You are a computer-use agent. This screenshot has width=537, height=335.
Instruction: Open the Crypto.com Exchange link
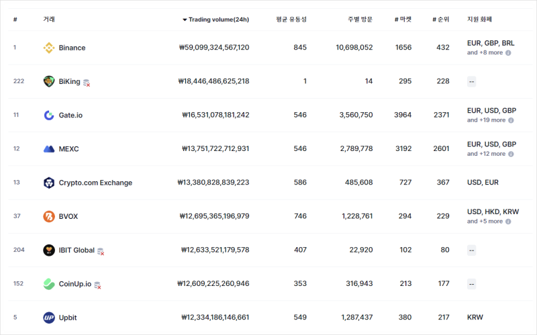pyautogui.click(x=95, y=183)
